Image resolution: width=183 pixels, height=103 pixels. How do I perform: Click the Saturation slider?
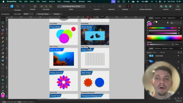pos(163,31)
